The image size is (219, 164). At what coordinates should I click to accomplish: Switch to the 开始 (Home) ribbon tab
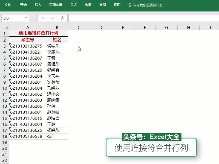pyautogui.click(x=23, y=5)
